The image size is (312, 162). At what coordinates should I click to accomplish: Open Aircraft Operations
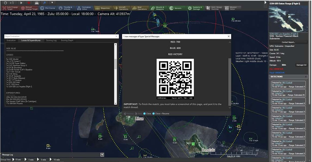[121, 8]
